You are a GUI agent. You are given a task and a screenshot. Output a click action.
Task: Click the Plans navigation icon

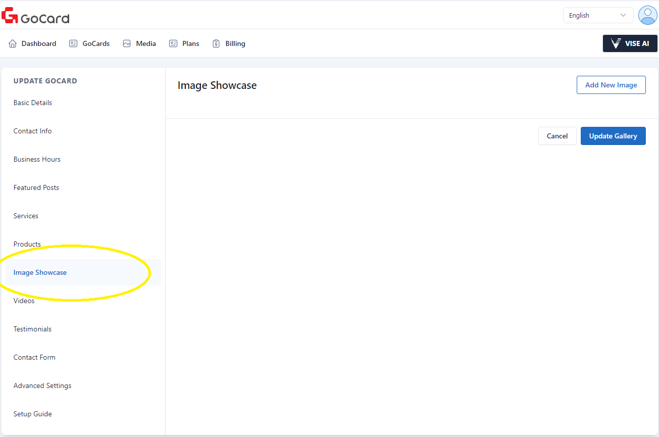coord(173,44)
